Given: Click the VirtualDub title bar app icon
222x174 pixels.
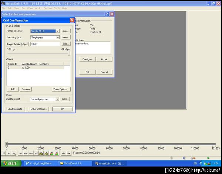Looking at the screenshot, I should [3, 3].
